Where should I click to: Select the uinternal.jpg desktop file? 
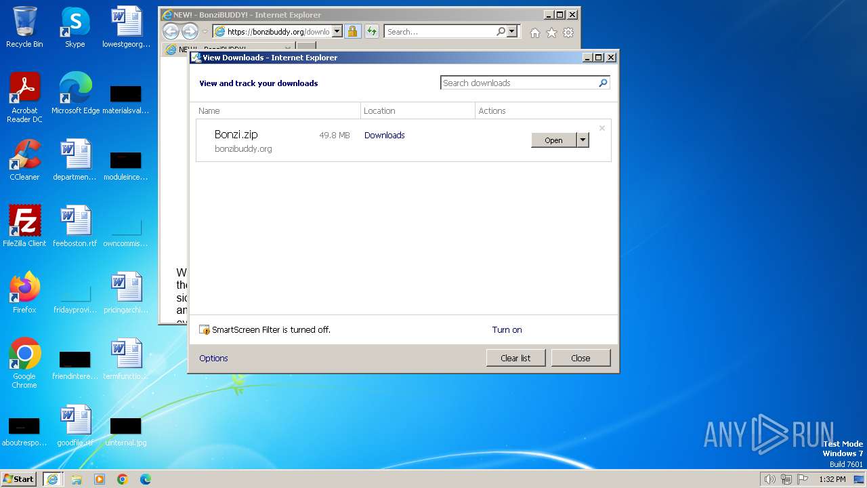(x=126, y=430)
